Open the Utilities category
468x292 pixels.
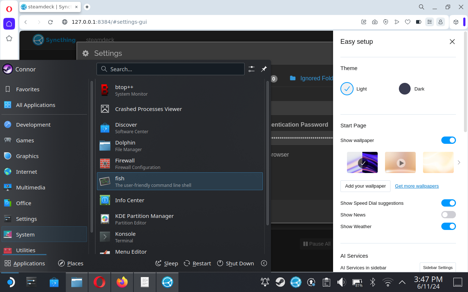coord(26,250)
